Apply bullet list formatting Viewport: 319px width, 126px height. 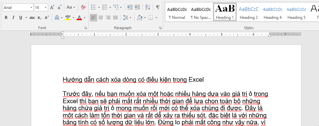[x=94, y=8]
